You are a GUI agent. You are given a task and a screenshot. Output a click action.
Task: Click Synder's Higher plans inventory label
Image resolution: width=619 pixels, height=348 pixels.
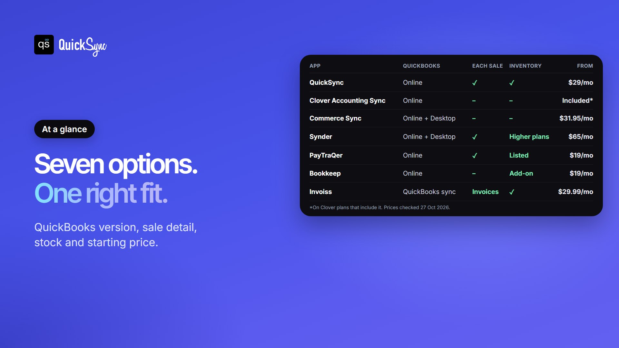(529, 137)
